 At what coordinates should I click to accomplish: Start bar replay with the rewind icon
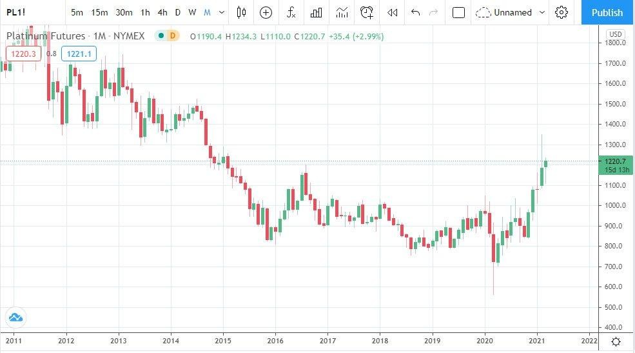[x=392, y=12]
